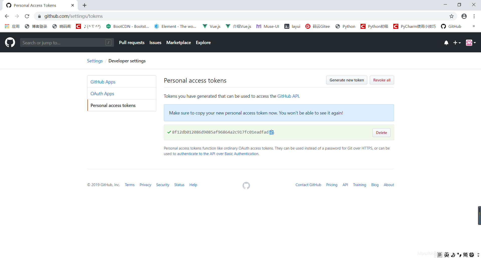Select GitHub Apps in sidebar

pos(122,82)
